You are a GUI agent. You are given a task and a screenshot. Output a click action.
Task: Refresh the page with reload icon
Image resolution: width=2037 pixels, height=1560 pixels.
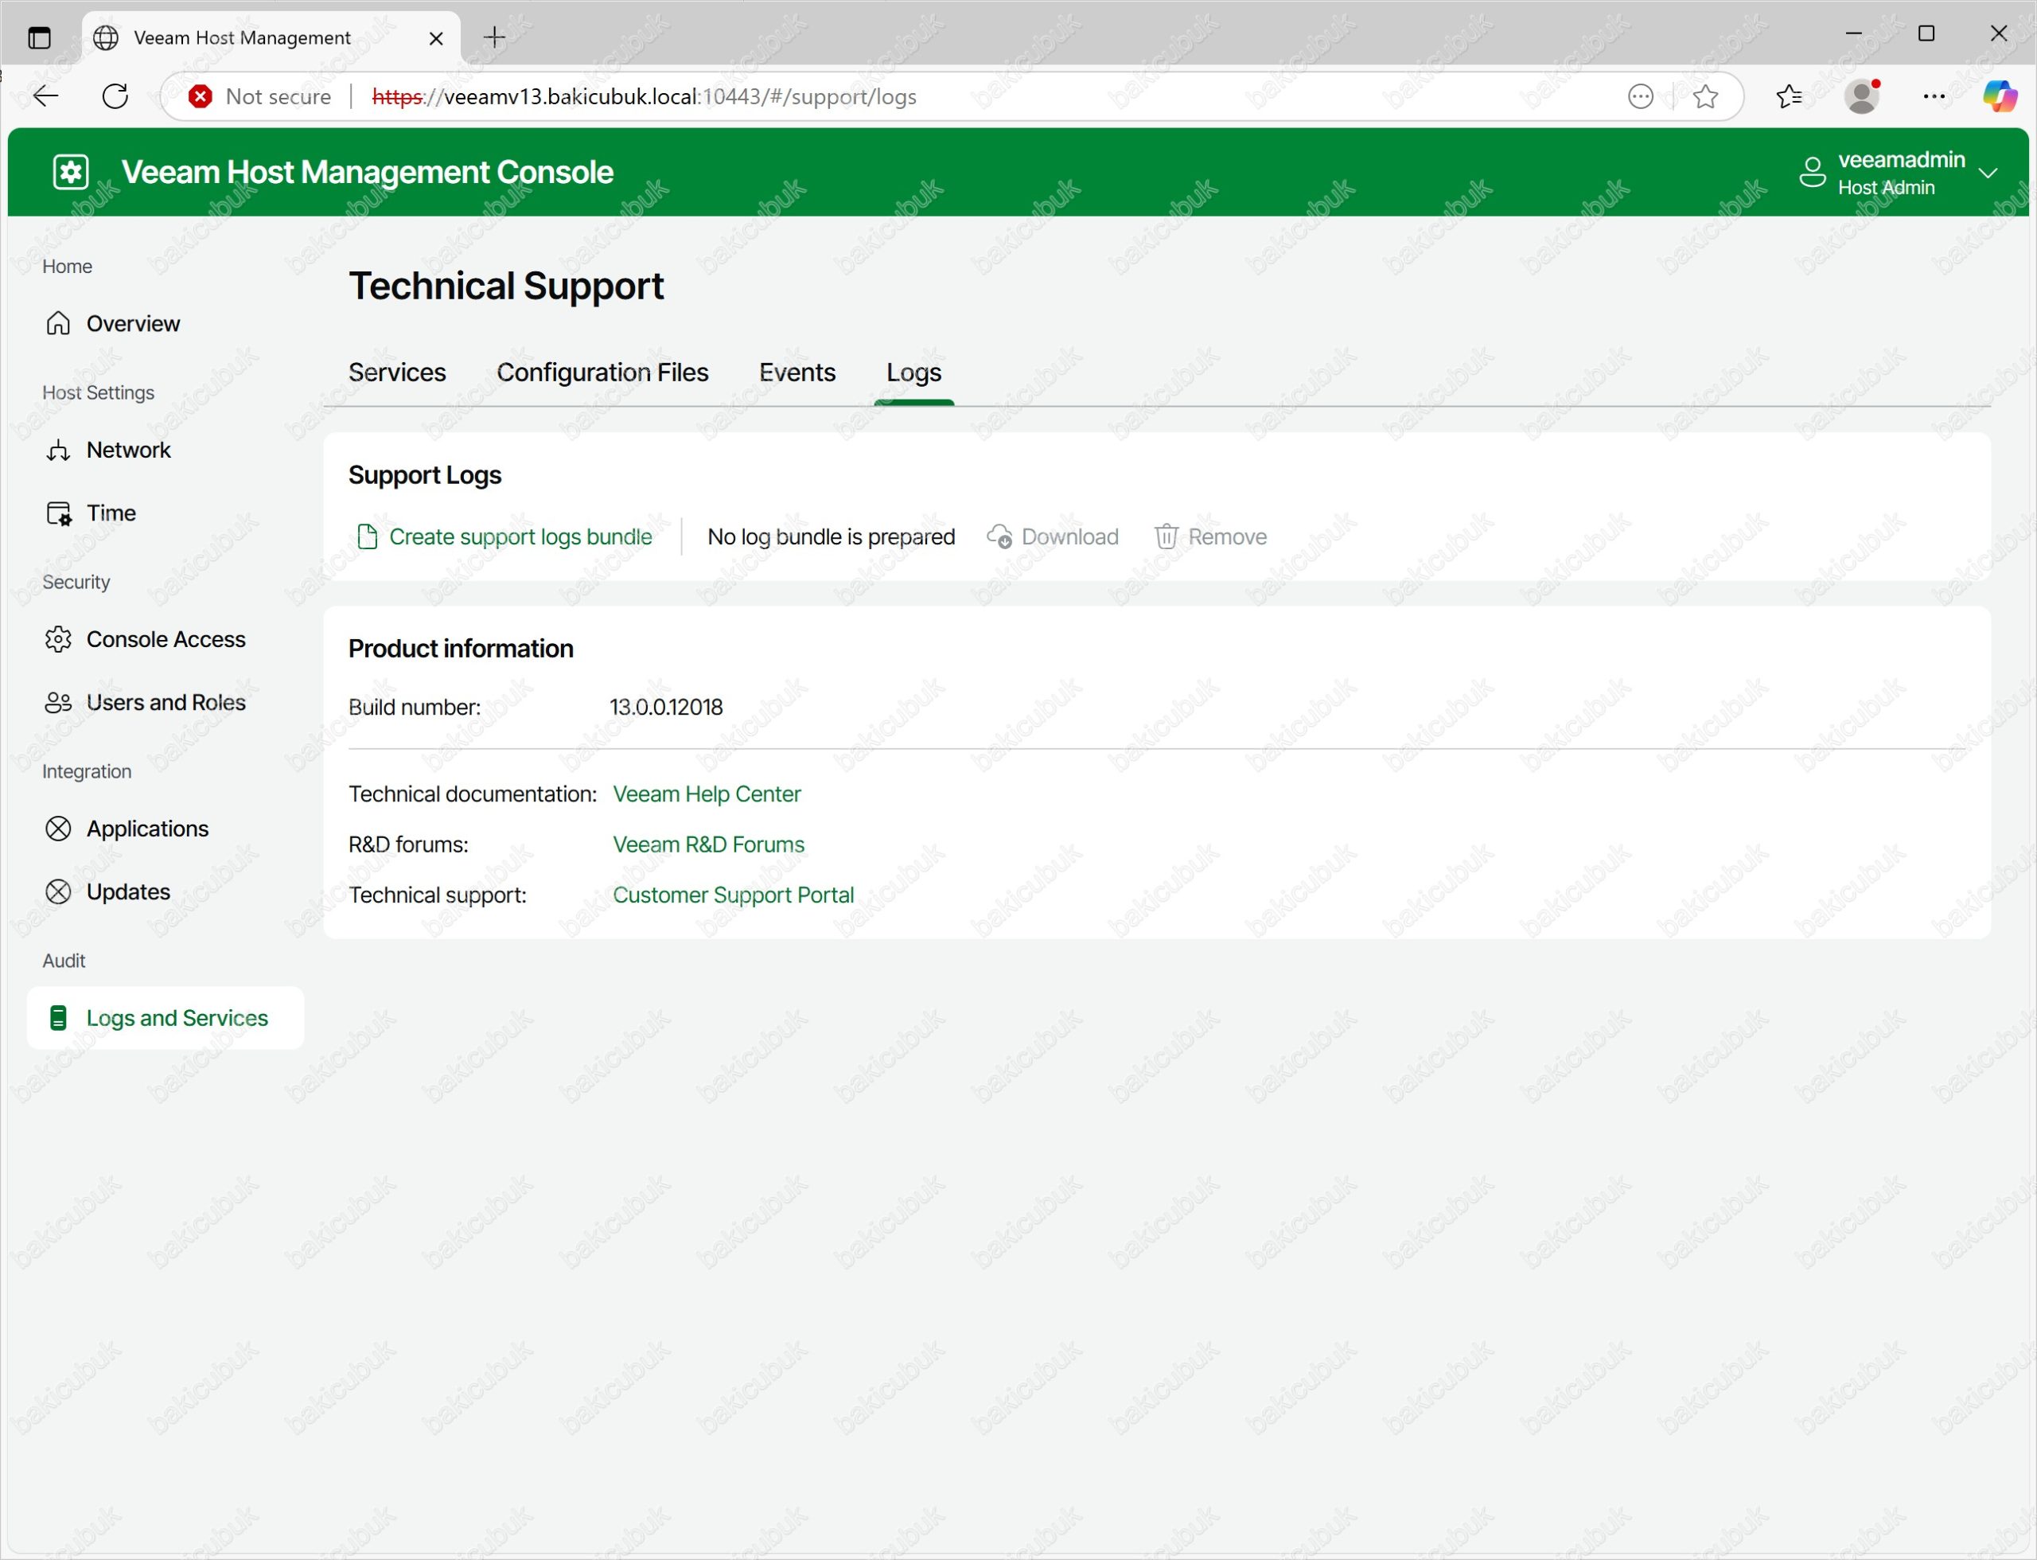click(x=115, y=96)
